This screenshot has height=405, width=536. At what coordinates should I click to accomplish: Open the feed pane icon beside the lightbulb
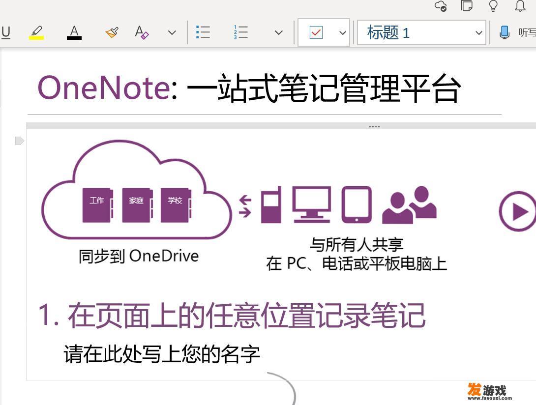467,5
